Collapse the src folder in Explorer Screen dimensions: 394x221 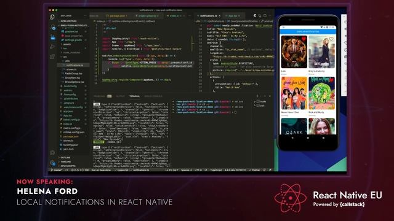click(65, 57)
